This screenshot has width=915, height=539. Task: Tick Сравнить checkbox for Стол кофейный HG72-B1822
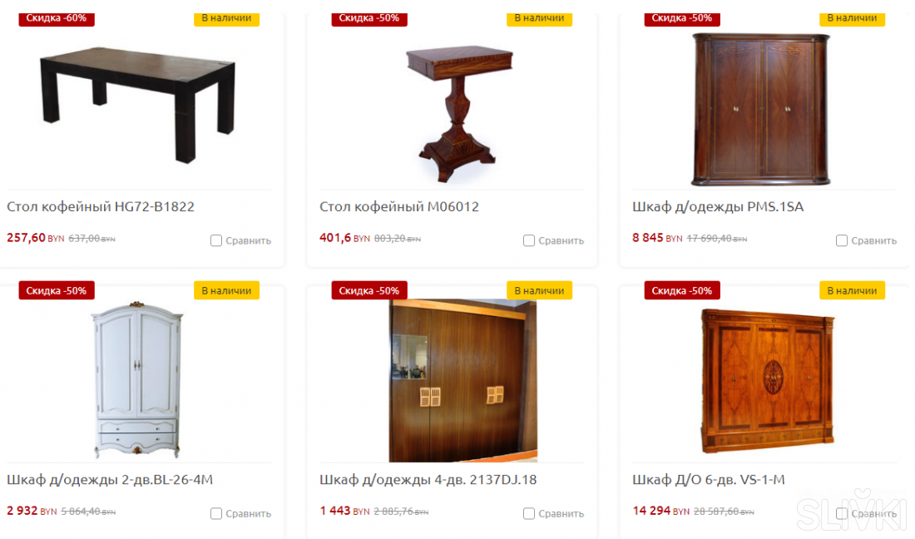[x=216, y=240]
